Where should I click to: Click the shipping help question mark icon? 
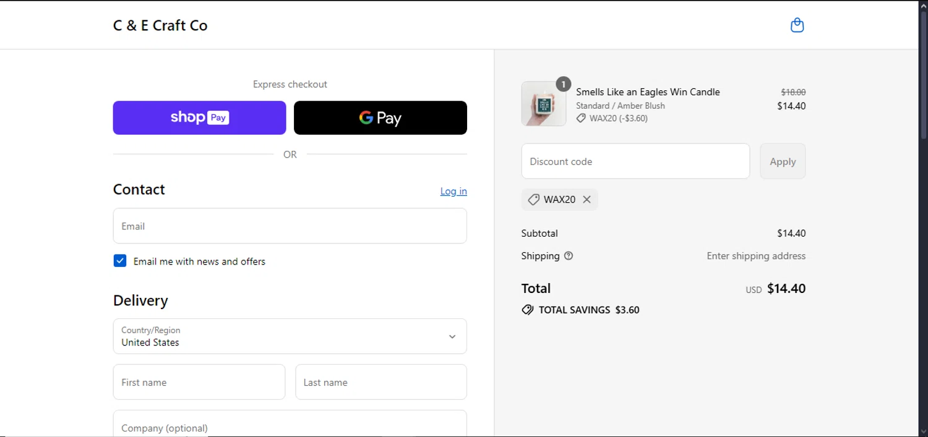pos(569,256)
